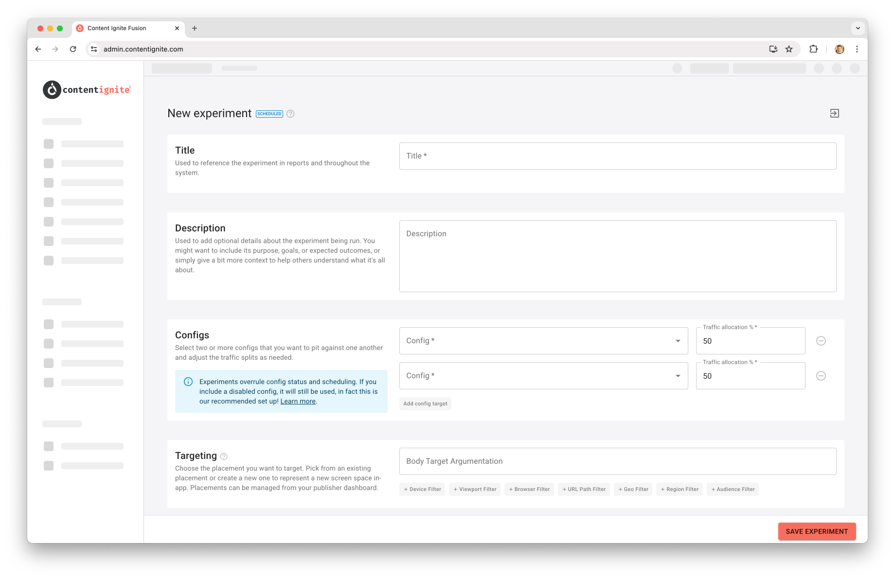895x579 pixels.
Task: Click the New experiment heading
Action: point(209,113)
